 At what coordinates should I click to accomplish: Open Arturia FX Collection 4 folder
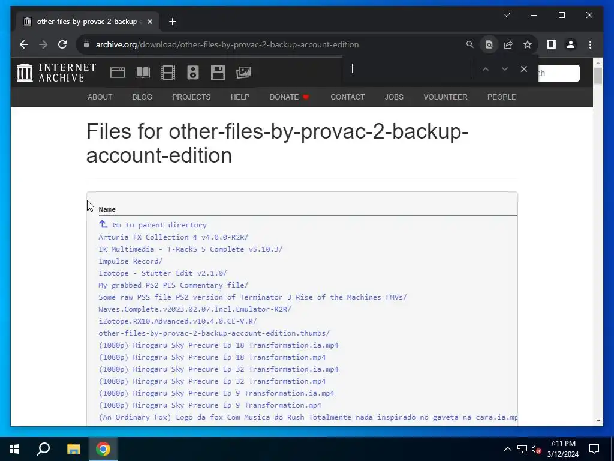point(173,237)
